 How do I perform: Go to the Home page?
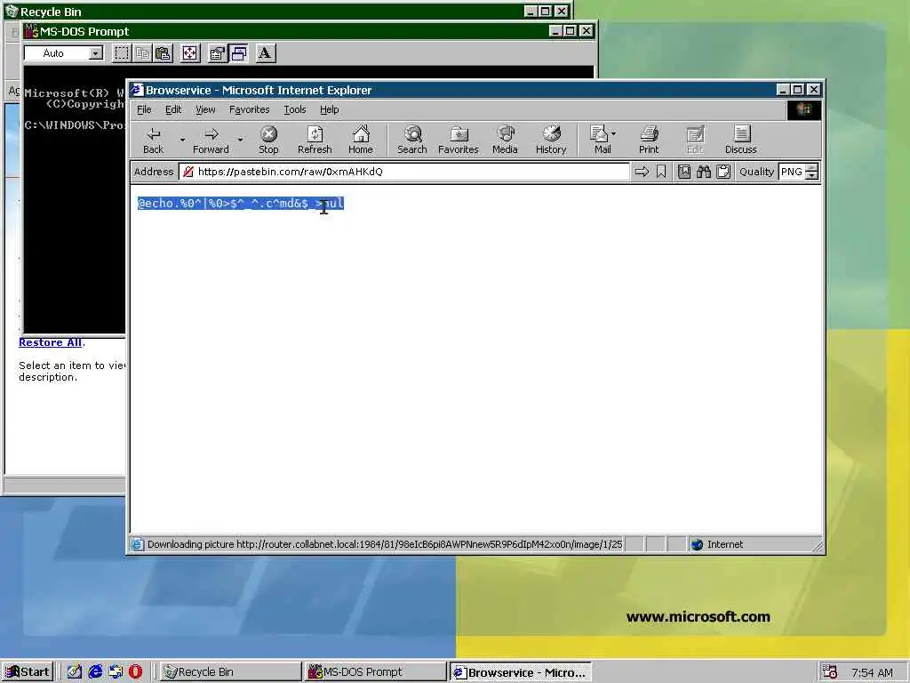pos(361,140)
